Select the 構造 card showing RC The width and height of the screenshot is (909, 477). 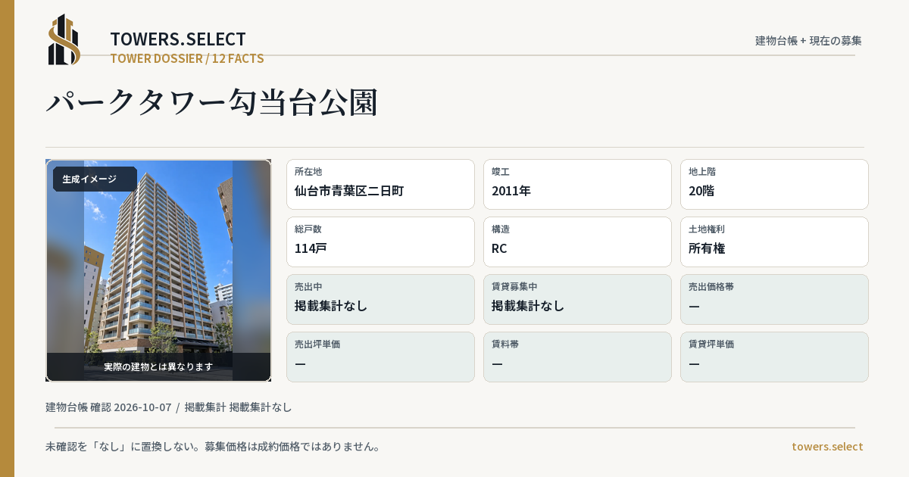tap(577, 242)
